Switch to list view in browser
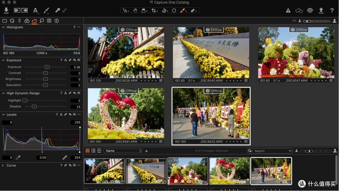Viewport: 339px width, 191px height. tap(94, 151)
